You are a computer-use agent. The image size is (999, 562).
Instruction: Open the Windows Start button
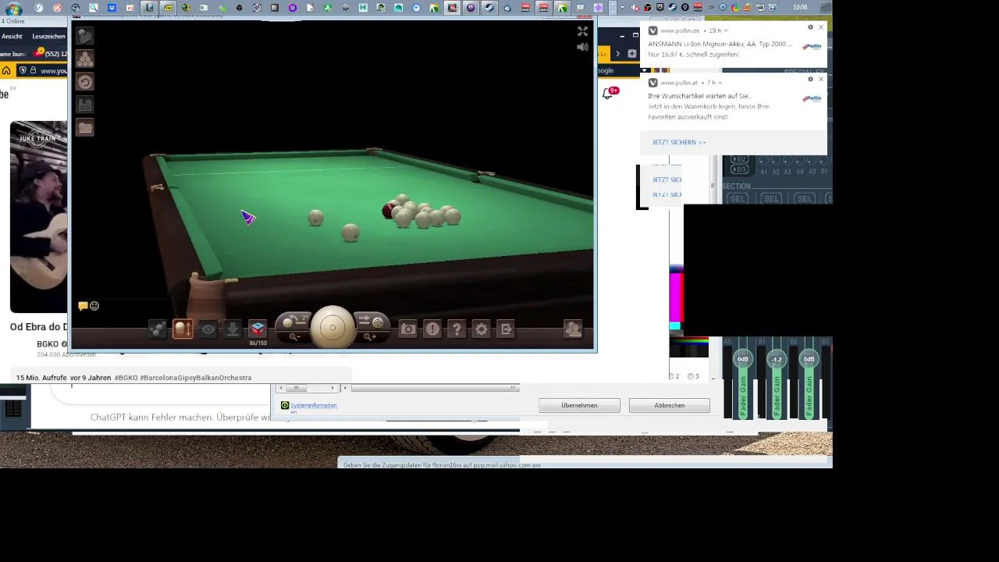click(x=13, y=9)
